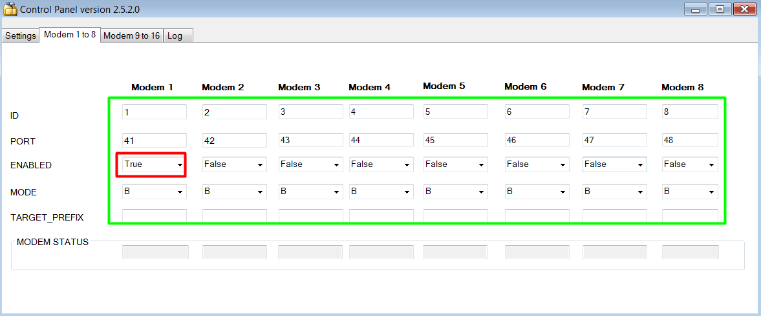The height and width of the screenshot is (316, 761).
Task: Click the Modem 8 PORT field containing 48
Action: point(690,140)
